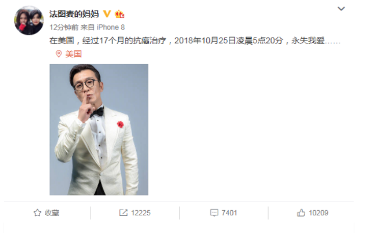Click the 12225 repost count
The image size is (373, 233).
tap(141, 213)
